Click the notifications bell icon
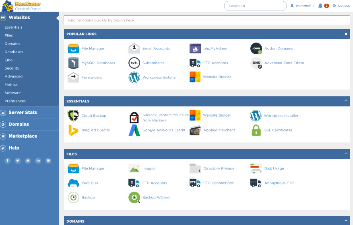This screenshot has width=353, height=225. 320,6
